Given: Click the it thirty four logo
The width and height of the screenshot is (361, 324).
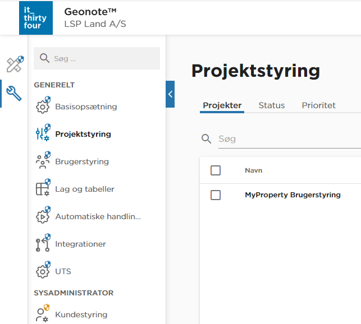Looking at the screenshot, I should [x=36, y=18].
